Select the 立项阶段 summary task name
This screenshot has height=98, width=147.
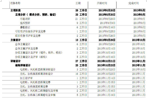(x=15, y=10)
